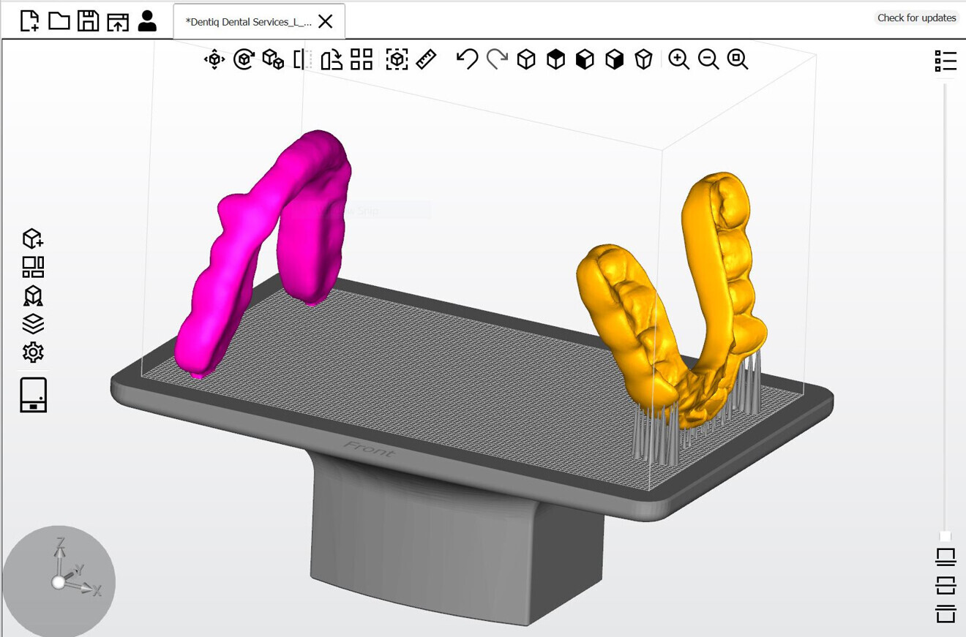The image size is (966, 637).
Task: Click the orient model icon
Action: click(332, 59)
